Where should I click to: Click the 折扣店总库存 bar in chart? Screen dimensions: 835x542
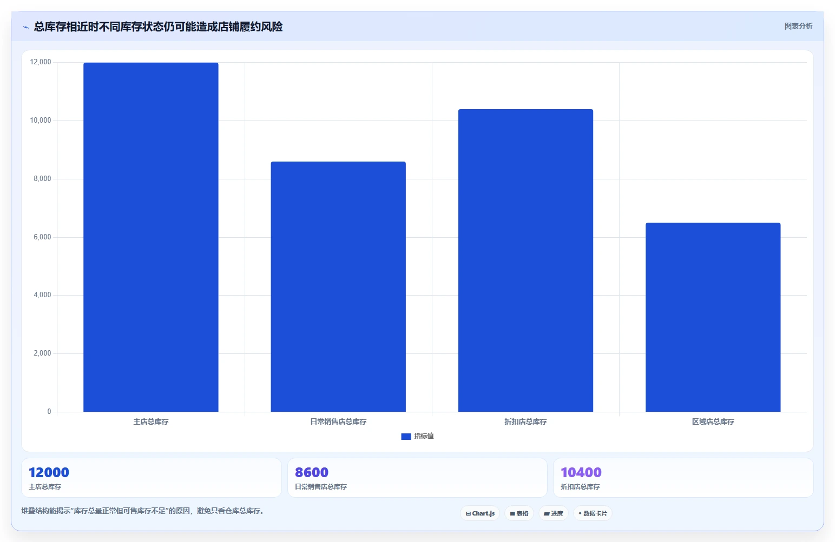[x=525, y=260]
